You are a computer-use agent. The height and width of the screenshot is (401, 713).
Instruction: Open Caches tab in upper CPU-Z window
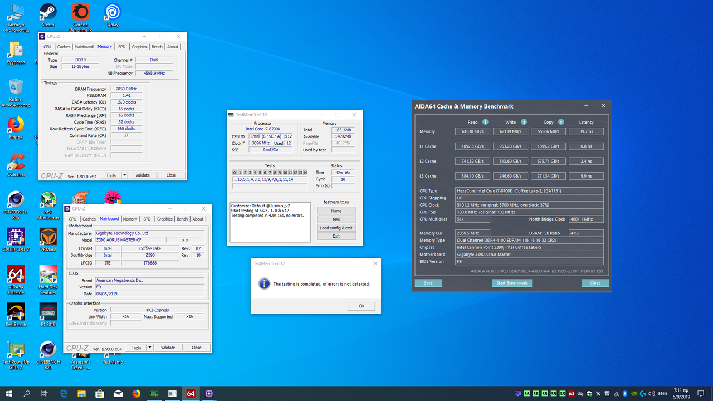pyautogui.click(x=64, y=47)
